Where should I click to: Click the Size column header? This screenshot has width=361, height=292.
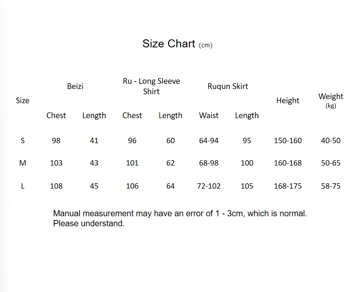pos(22,100)
